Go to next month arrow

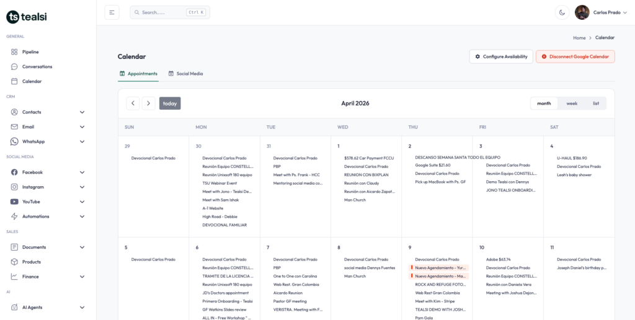(x=148, y=104)
